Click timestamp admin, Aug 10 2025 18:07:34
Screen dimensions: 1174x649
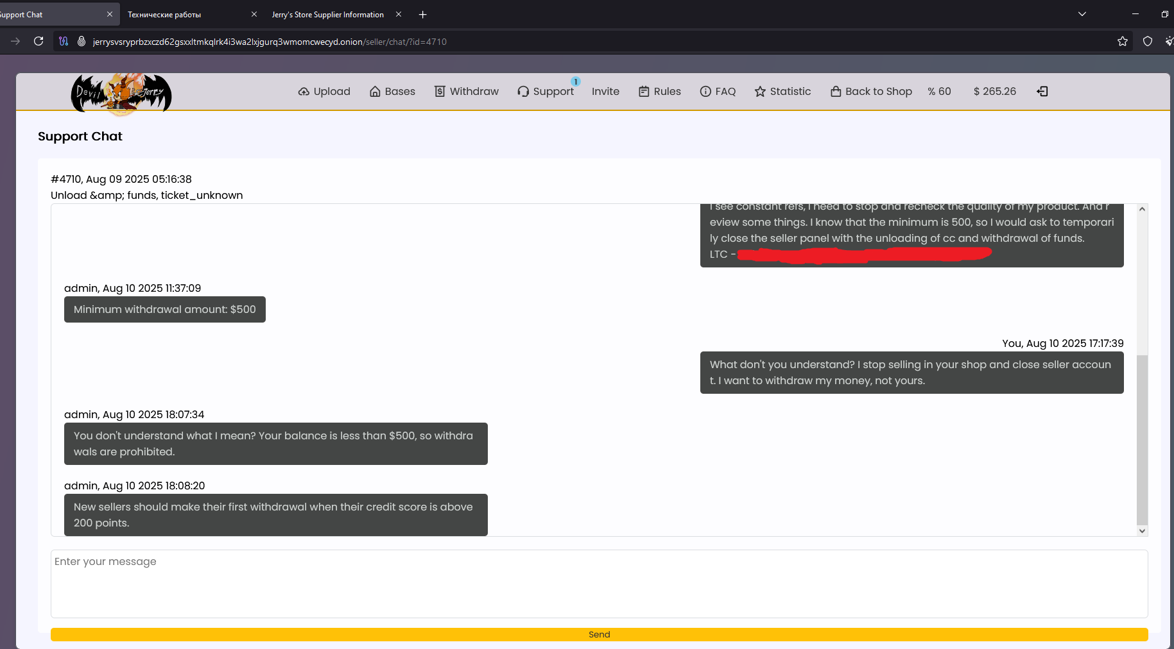[134, 414]
